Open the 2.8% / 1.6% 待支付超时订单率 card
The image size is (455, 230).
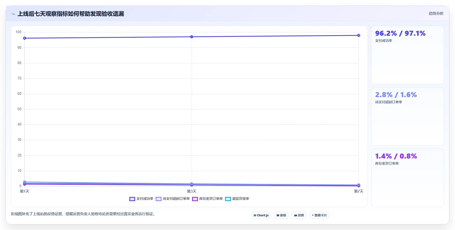tap(408, 116)
